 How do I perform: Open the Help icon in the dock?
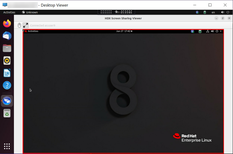tap(7, 85)
